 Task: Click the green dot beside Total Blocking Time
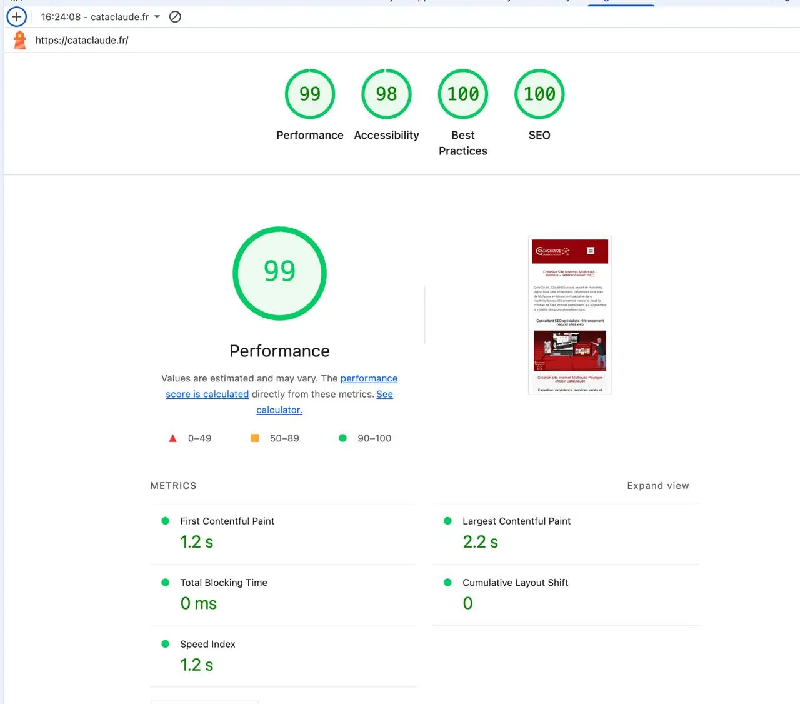(166, 582)
